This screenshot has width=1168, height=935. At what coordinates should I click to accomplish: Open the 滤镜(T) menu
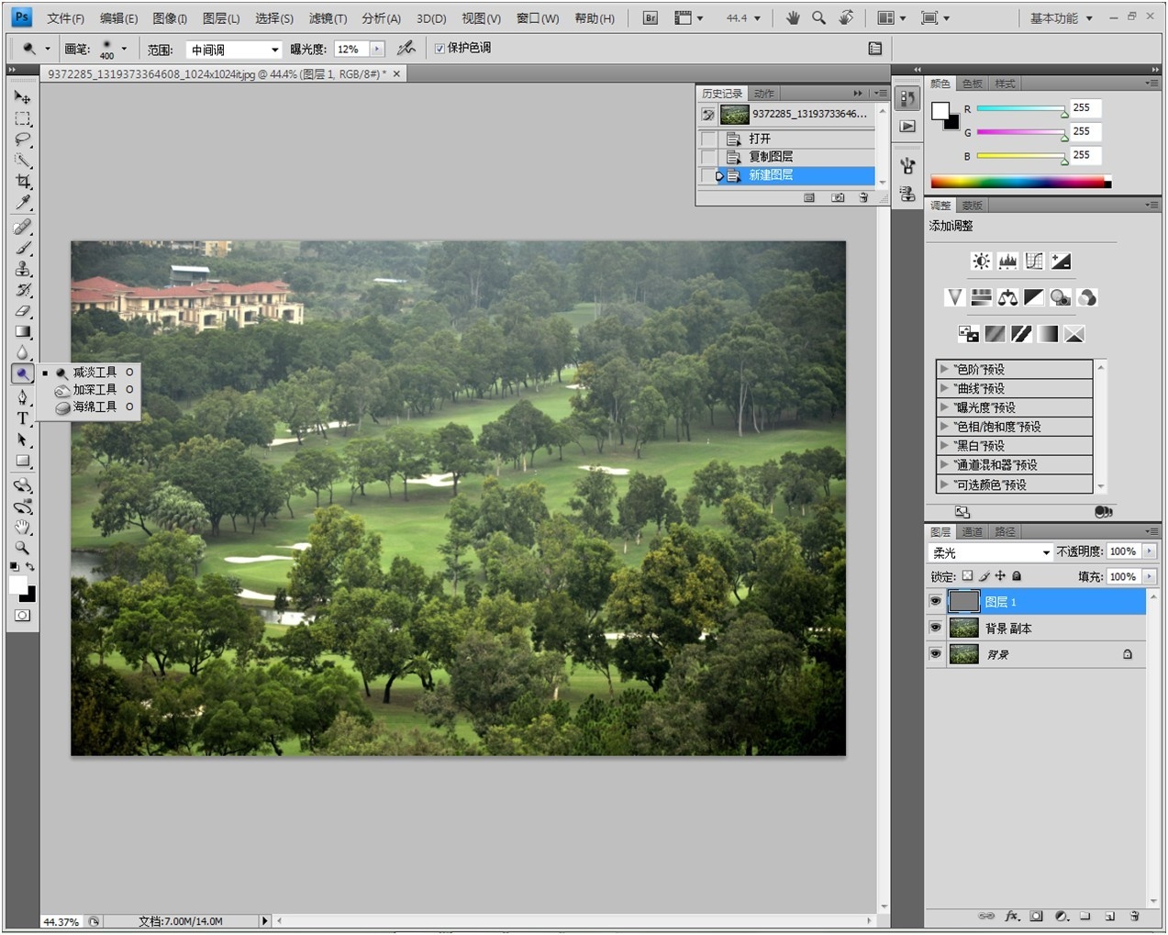328,18
